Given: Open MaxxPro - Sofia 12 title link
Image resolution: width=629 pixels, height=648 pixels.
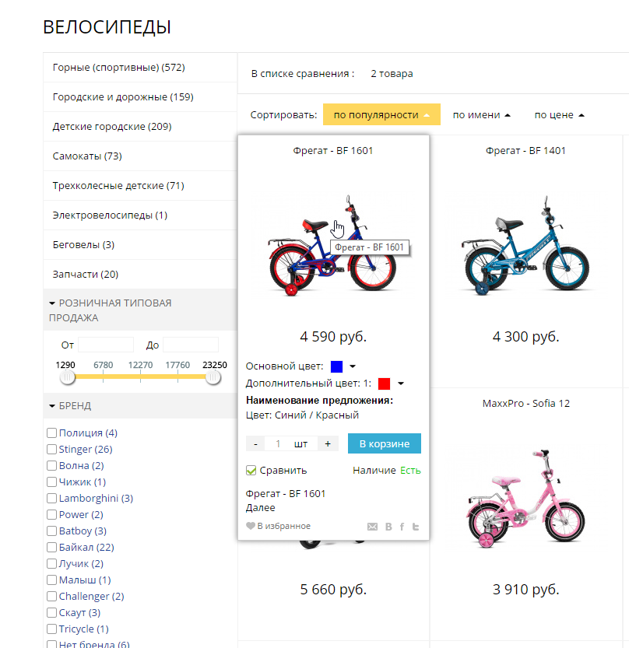Looking at the screenshot, I should (526, 403).
